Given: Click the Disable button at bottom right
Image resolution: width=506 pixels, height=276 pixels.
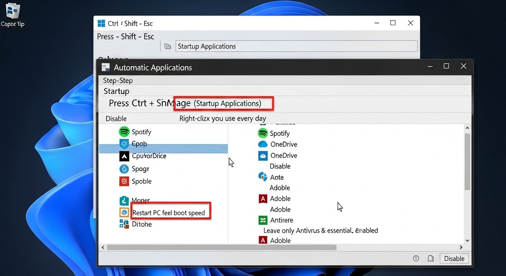Looking at the screenshot, I should click(x=454, y=258).
